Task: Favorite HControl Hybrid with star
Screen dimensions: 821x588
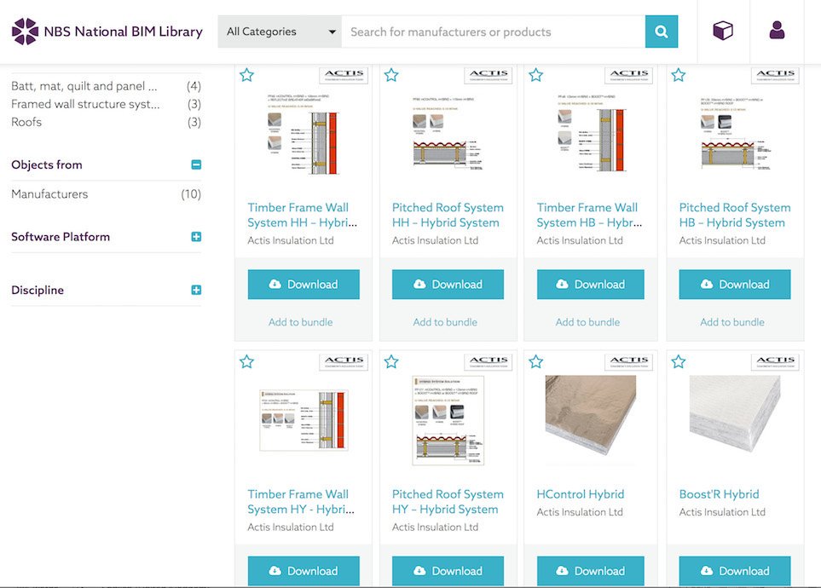Action: pyautogui.click(x=535, y=361)
